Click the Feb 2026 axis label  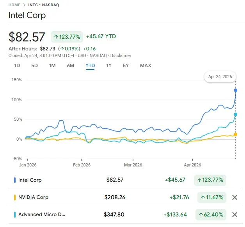point(82,165)
